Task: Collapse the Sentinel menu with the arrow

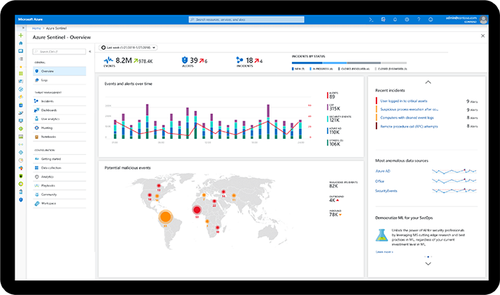Action: pyautogui.click(x=90, y=52)
